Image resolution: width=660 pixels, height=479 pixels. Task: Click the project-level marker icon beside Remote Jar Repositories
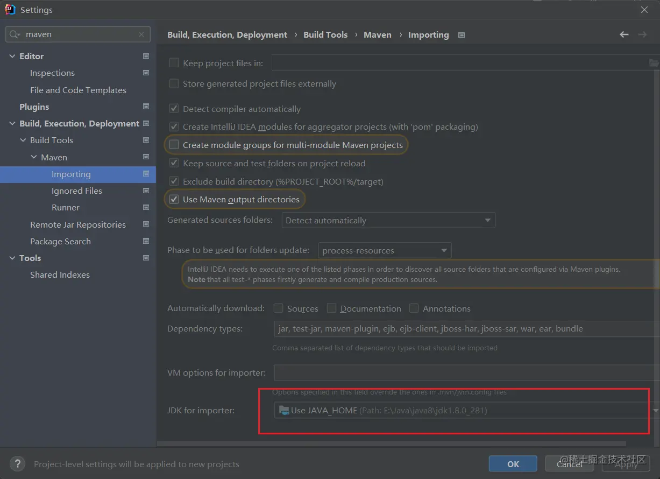click(146, 224)
